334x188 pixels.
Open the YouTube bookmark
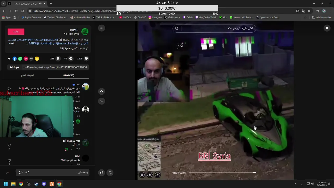coord(125,17)
